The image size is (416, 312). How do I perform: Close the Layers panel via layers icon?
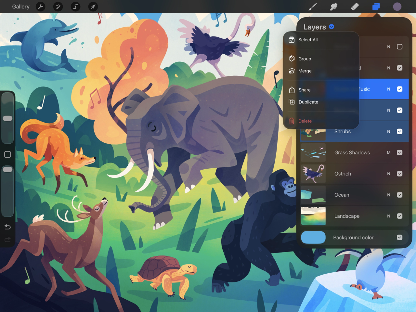point(376,6)
